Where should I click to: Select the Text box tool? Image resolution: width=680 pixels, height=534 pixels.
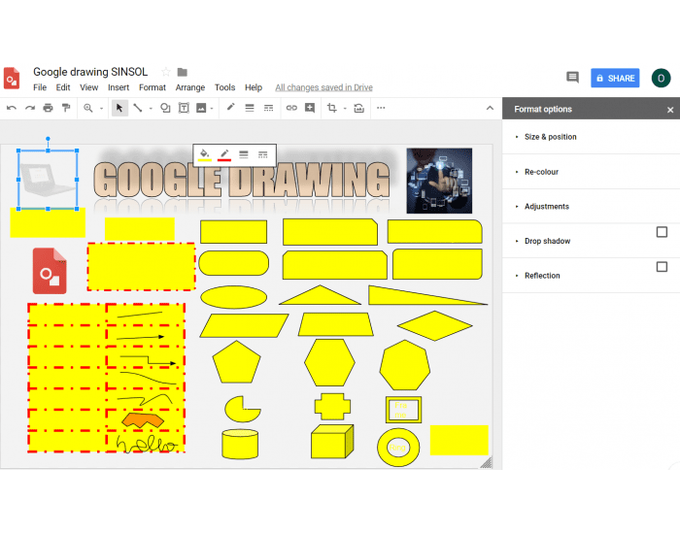click(184, 108)
